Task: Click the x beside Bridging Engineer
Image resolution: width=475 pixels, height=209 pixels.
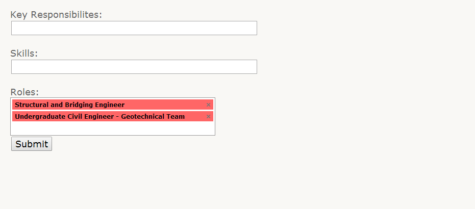Action: coord(208,105)
